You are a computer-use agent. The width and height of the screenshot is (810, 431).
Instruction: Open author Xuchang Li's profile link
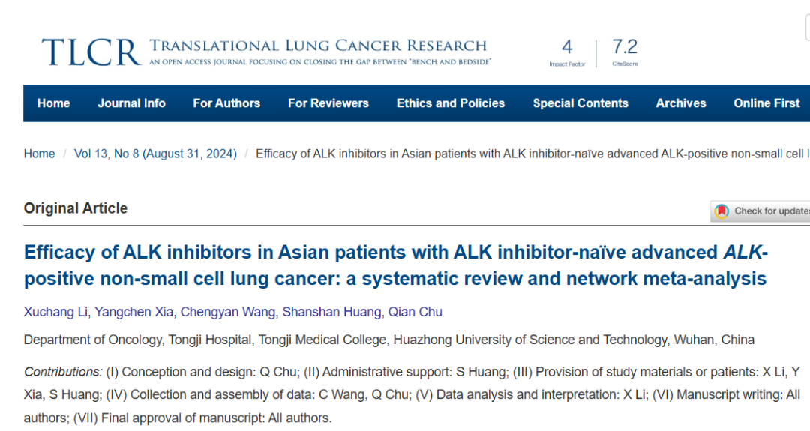tap(55, 312)
